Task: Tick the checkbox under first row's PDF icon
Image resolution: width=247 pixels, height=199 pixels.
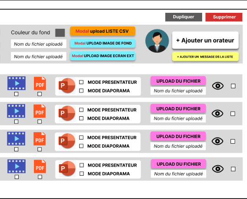Action: (x=40, y=94)
